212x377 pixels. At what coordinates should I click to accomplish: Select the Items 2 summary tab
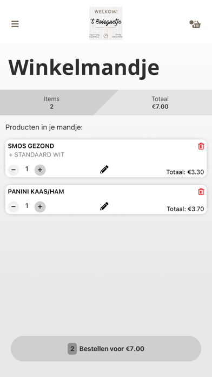[51, 103]
